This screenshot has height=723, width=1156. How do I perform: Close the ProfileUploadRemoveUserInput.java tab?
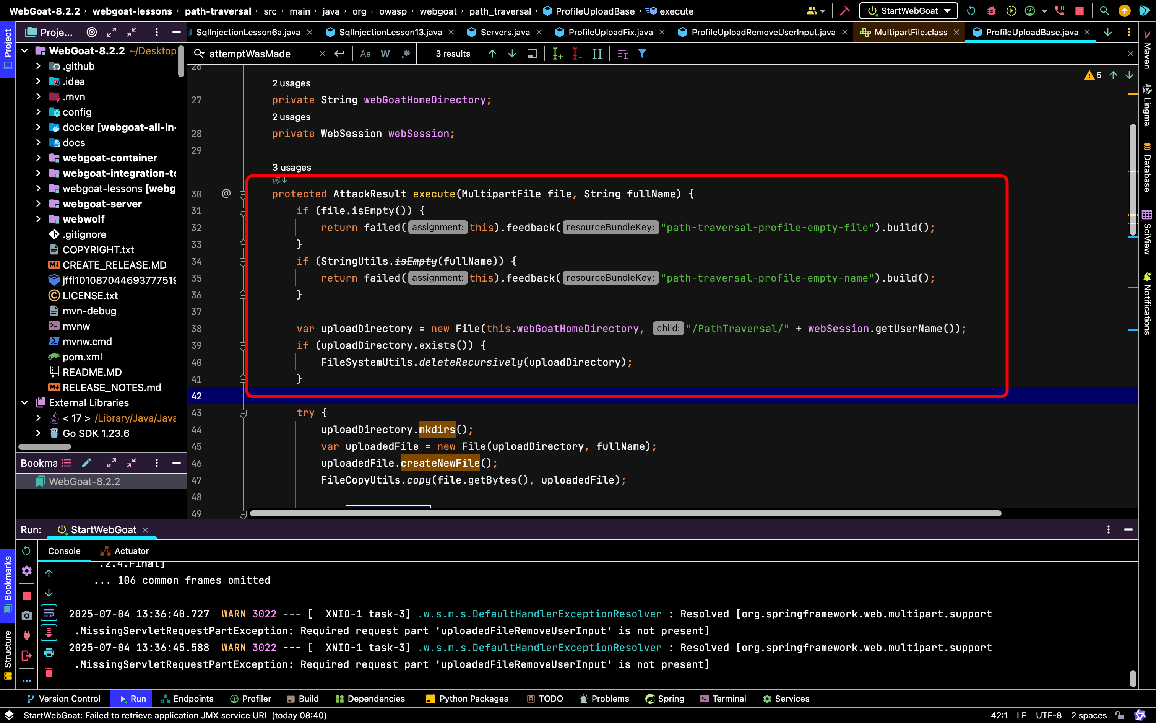[844, 32]
